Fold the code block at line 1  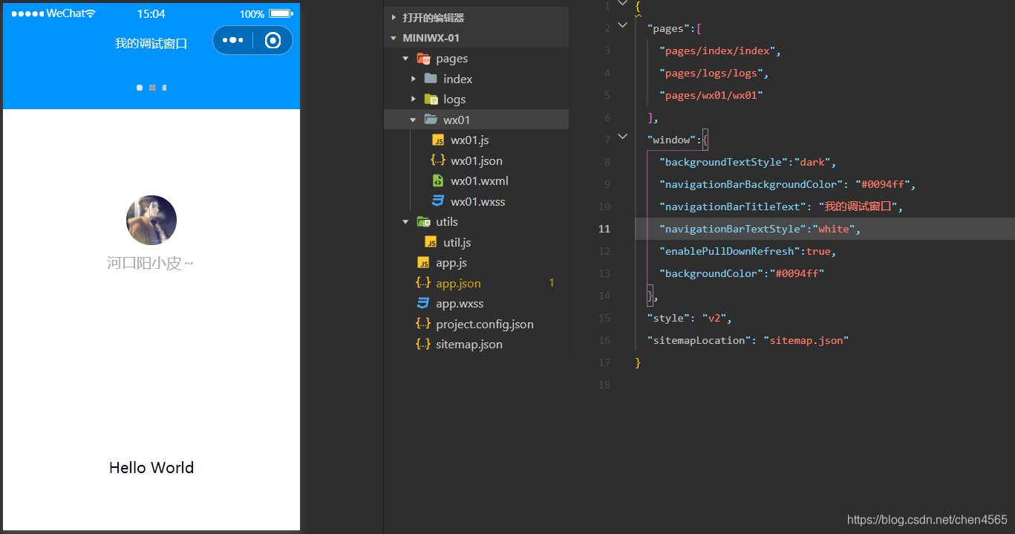pos(623,4)
